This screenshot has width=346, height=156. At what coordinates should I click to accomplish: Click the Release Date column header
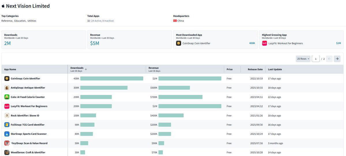pyautogui.click(x=255, y=69)
